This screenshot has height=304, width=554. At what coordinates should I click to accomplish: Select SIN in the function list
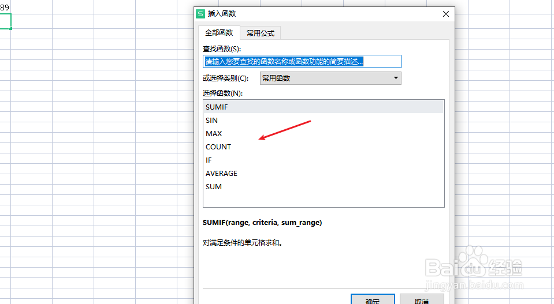click(324, 120)
